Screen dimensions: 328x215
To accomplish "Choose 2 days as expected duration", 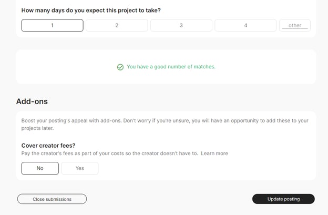I will [x=117, y=25].
